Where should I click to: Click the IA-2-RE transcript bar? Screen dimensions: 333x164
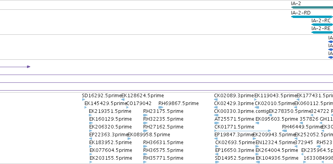[322, 32]
